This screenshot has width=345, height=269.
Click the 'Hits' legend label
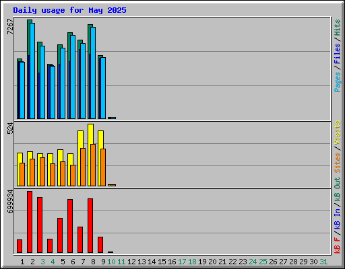[337, 28]
